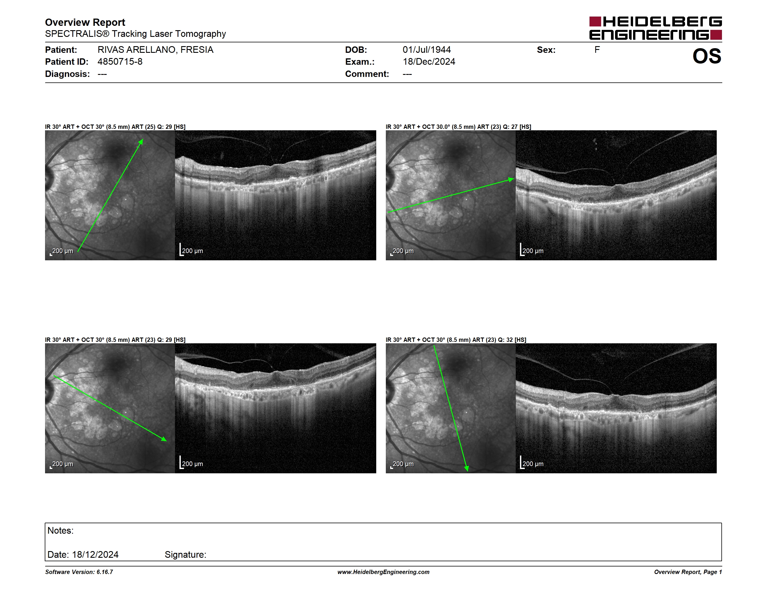Open the bottom-right OCT B-scan

pos(616,408)
